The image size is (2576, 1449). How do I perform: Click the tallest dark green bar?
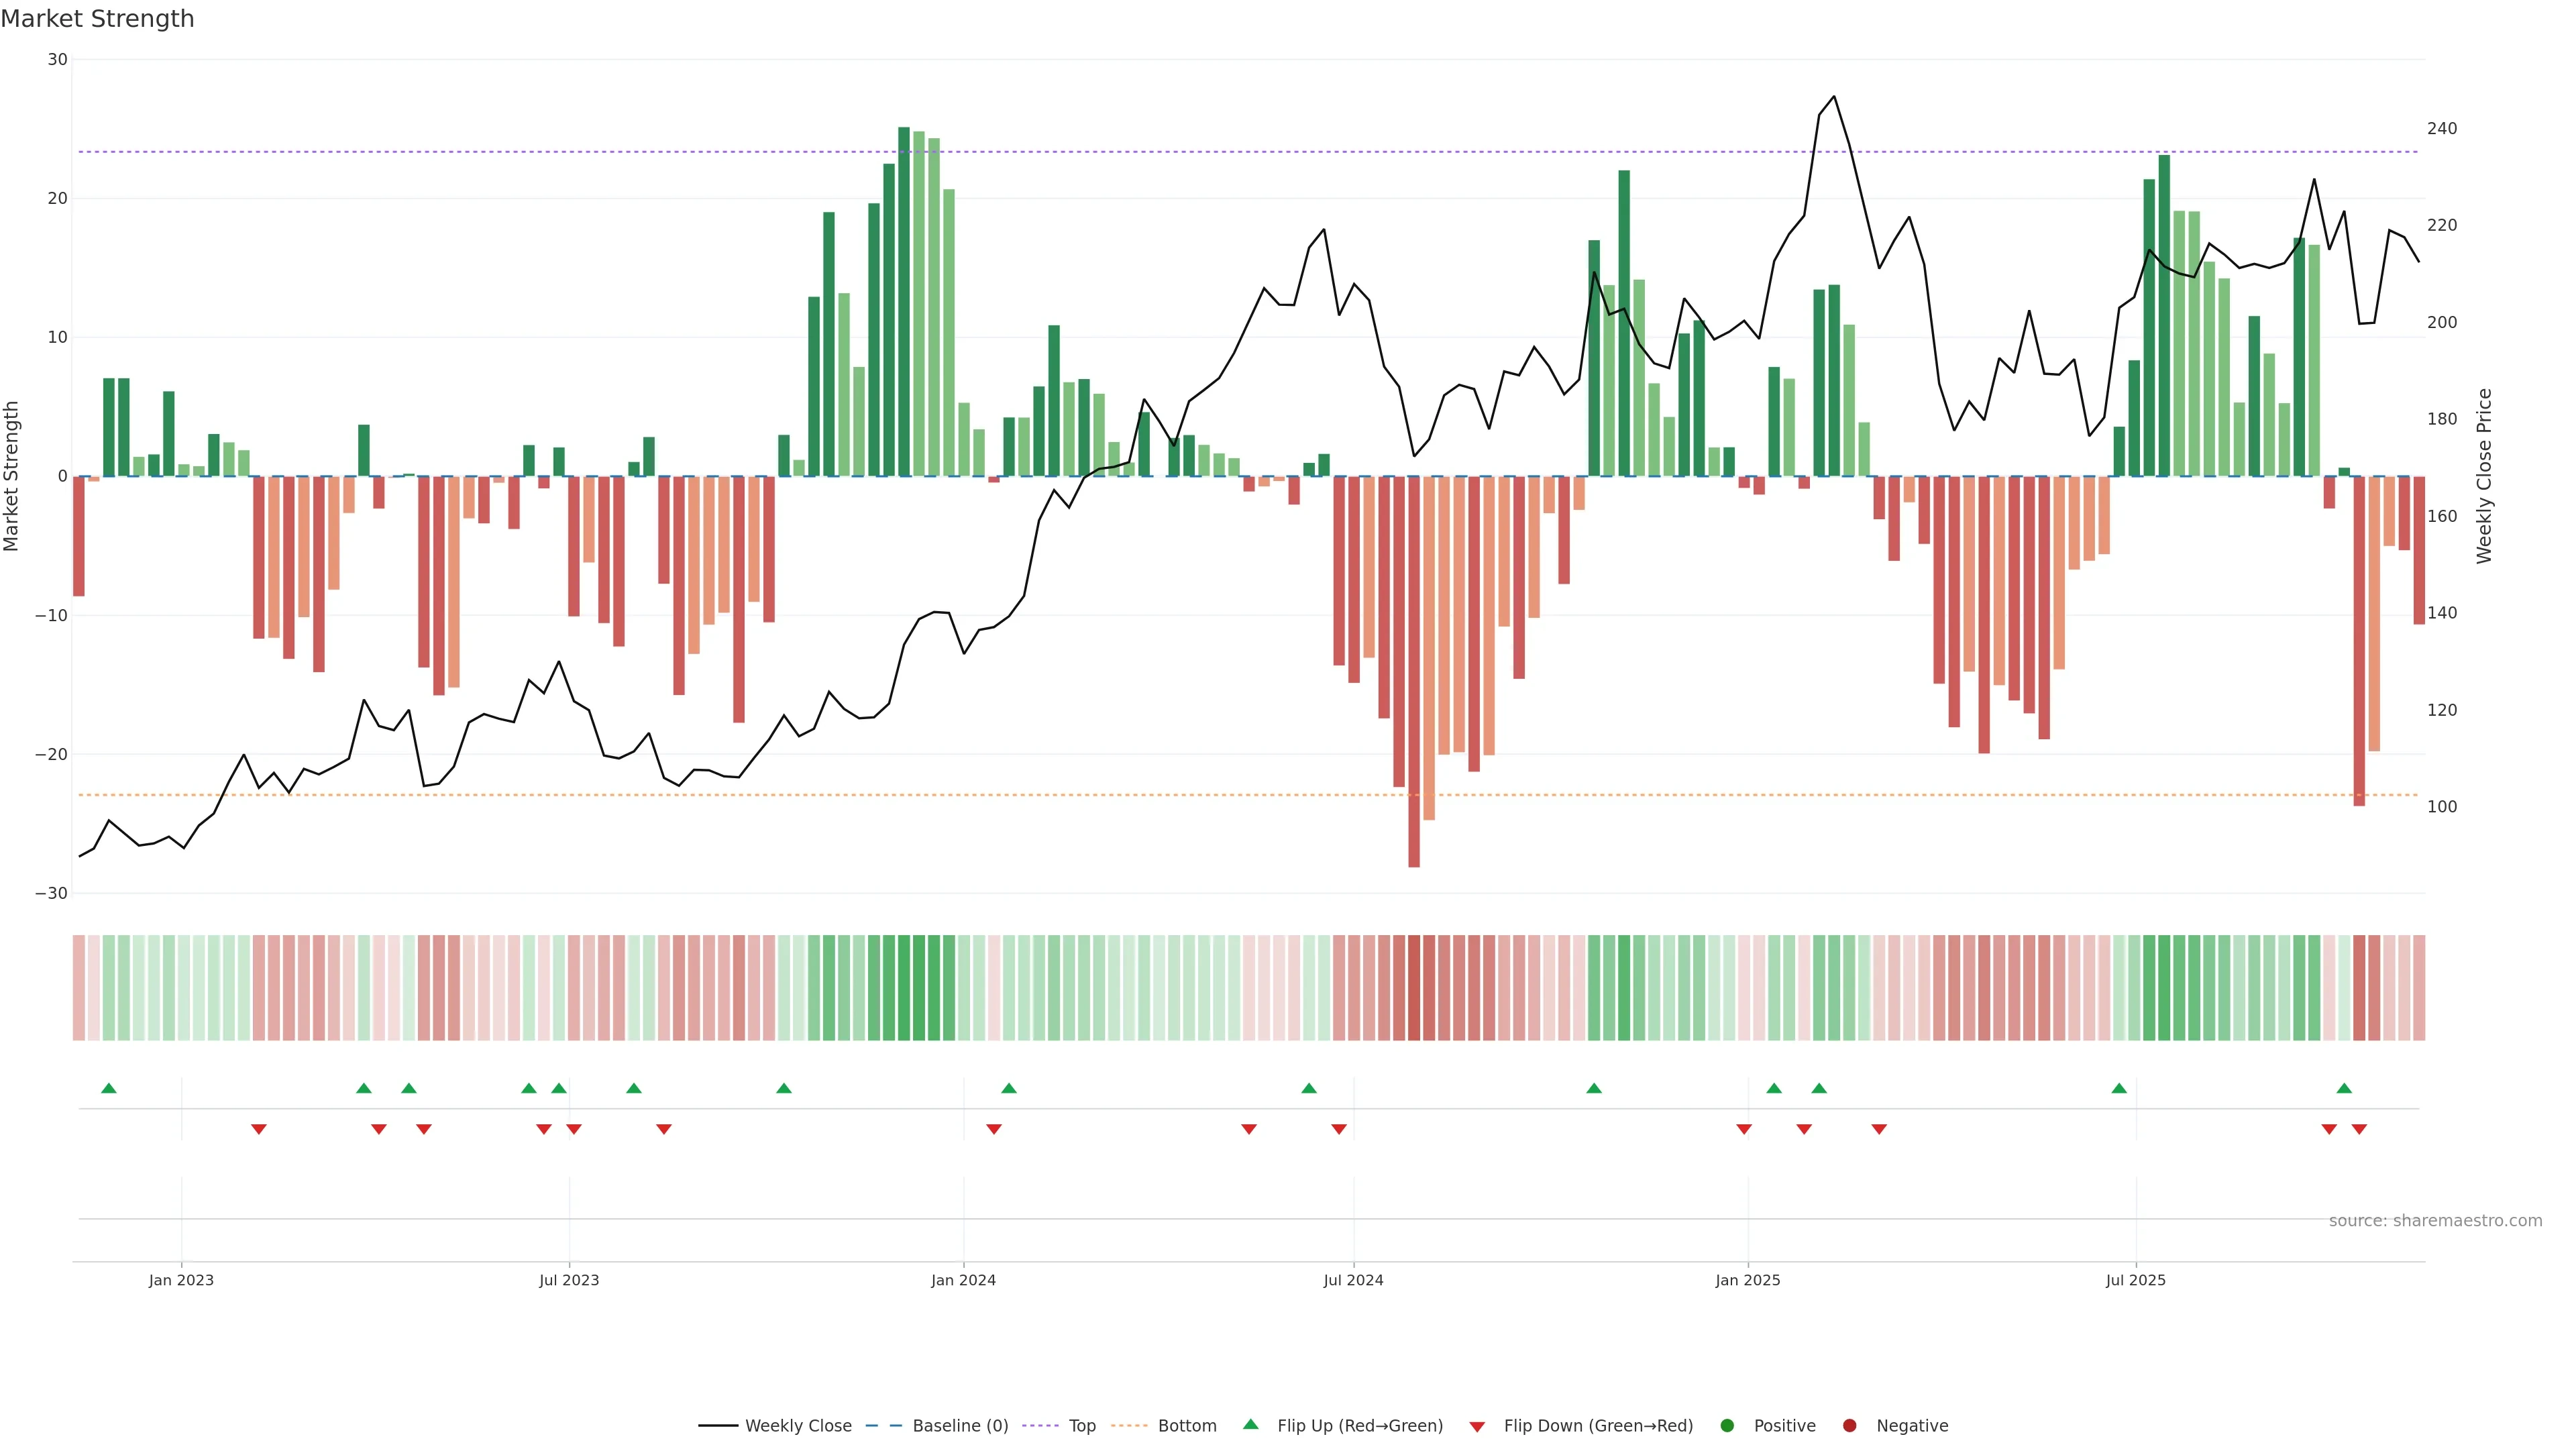tap(904, 300)
